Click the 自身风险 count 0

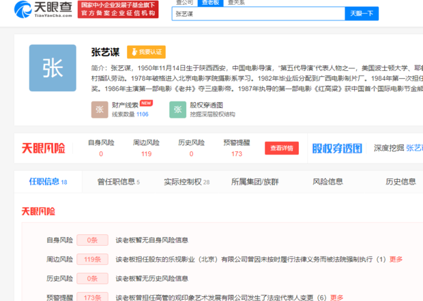point(101,154)
